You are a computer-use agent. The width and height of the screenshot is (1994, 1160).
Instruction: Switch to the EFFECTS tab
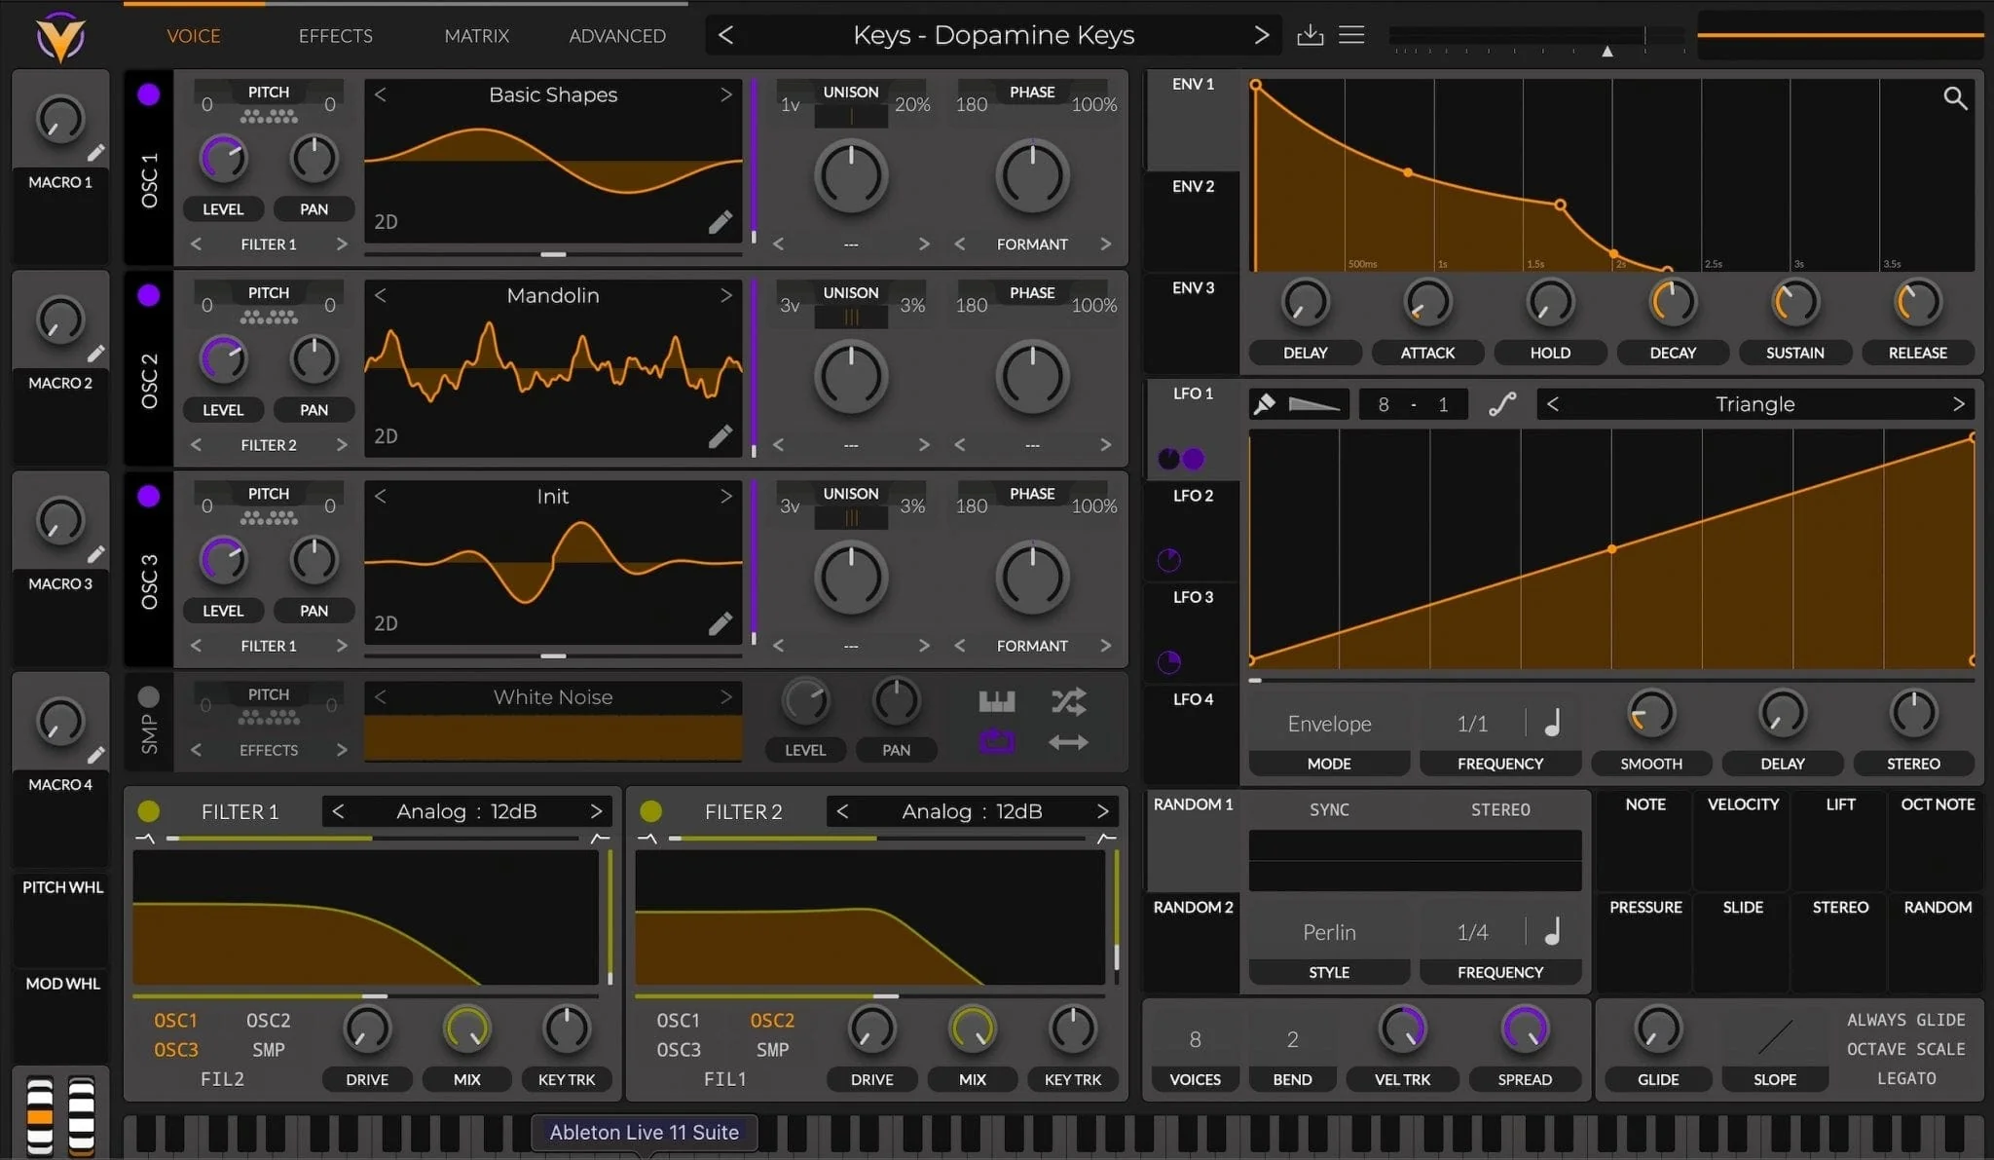[335, 36]
